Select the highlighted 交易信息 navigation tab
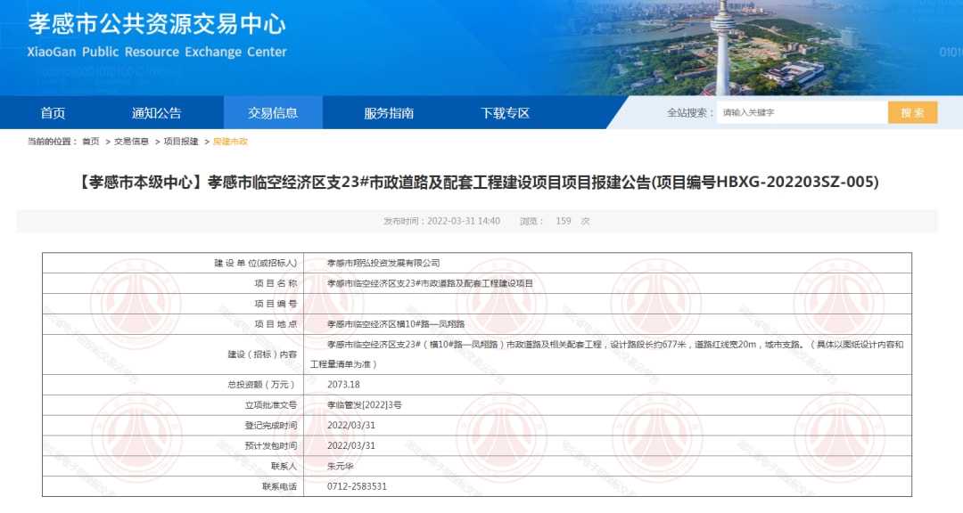Image resolution: width=963 pixels, height=513 pixels. click(x=273, y=113)
